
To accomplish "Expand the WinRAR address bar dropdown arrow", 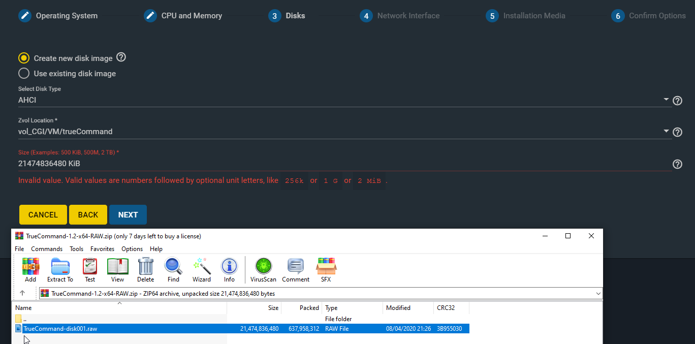I will [598, 293].
